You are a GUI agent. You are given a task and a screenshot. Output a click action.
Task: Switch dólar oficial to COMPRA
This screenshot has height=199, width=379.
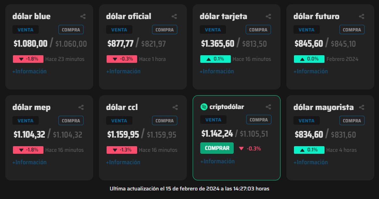[165, 30]
